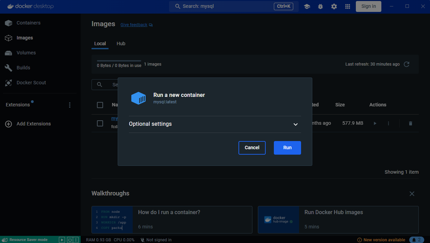Click the disk usage progress bar

pyautogui.click(x=119, y=61)
